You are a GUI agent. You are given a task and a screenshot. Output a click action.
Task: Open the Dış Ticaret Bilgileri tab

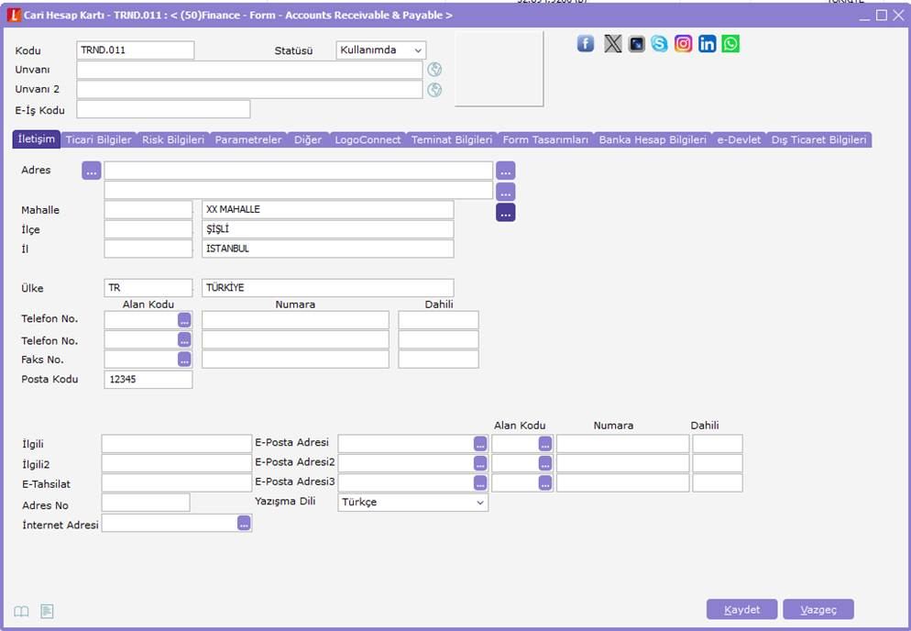[x=818, y=139]
